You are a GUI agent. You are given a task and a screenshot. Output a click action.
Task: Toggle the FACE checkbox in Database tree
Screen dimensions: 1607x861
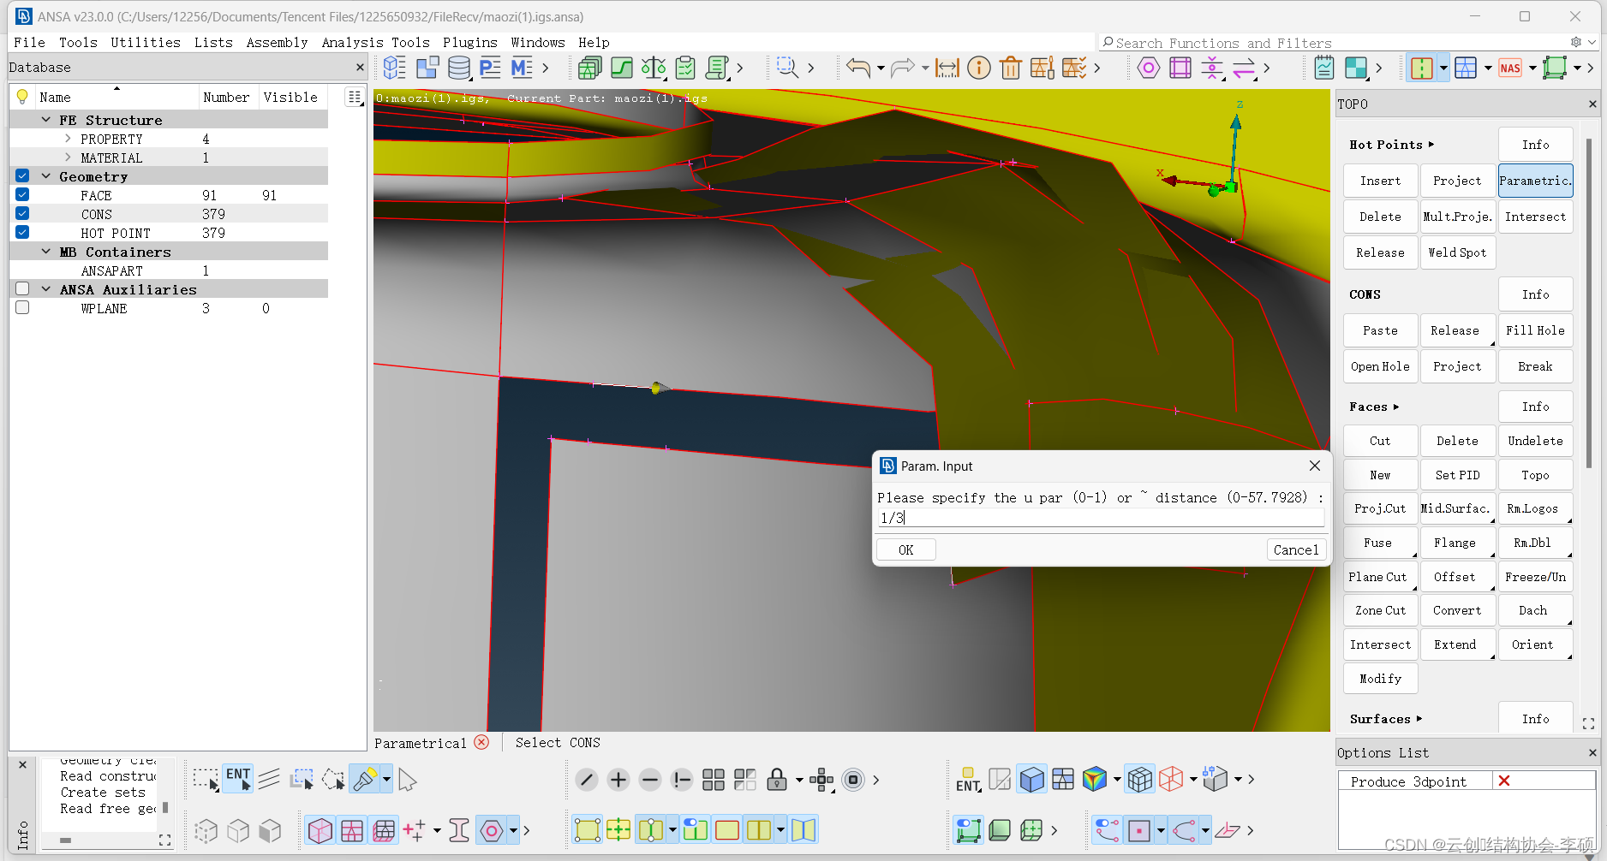pos(21,194)
